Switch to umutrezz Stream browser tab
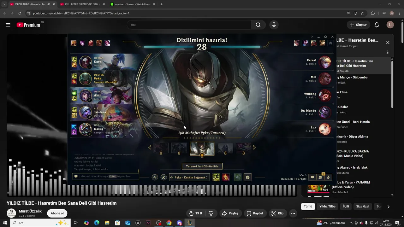The width and height of the screenshot is (404, 227). click(x=132, y=4)
